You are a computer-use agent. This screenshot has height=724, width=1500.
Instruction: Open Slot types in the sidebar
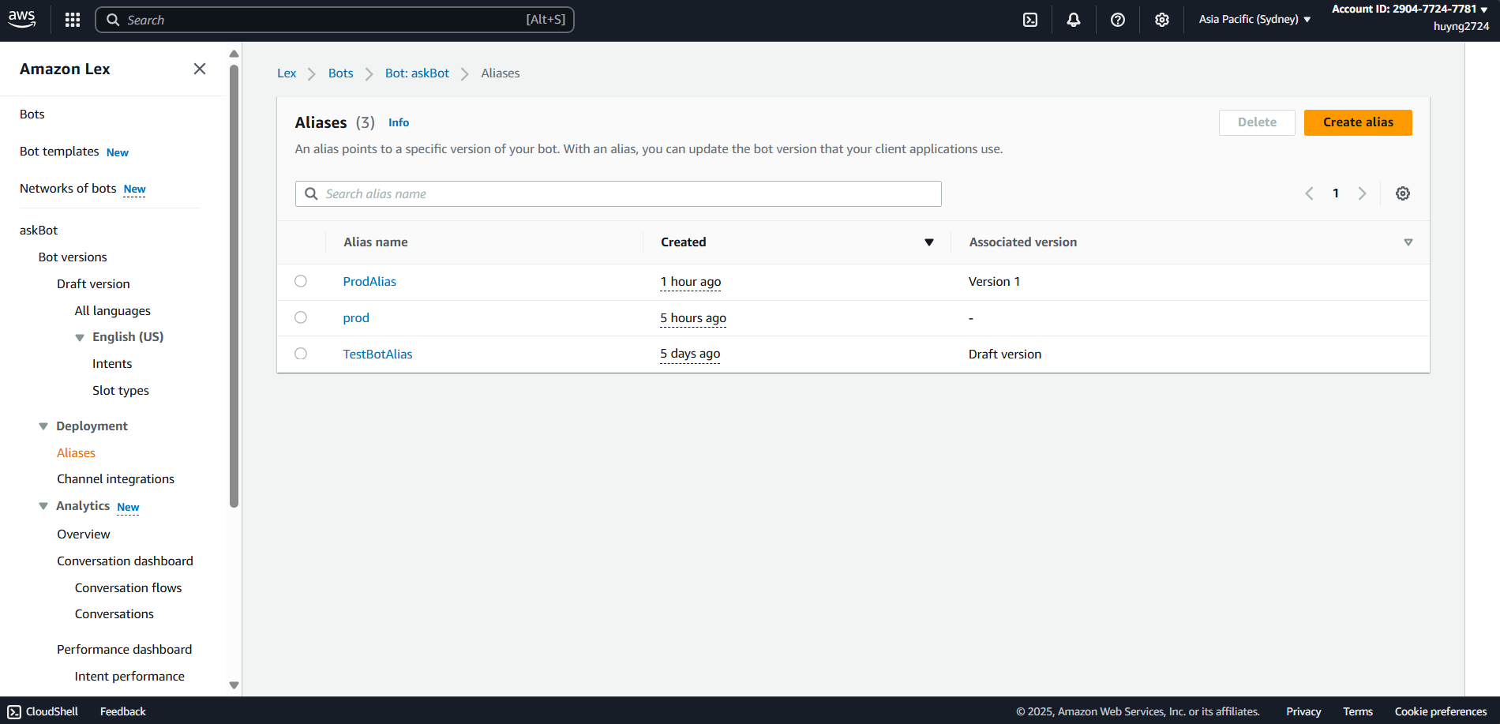pos(121,391)
